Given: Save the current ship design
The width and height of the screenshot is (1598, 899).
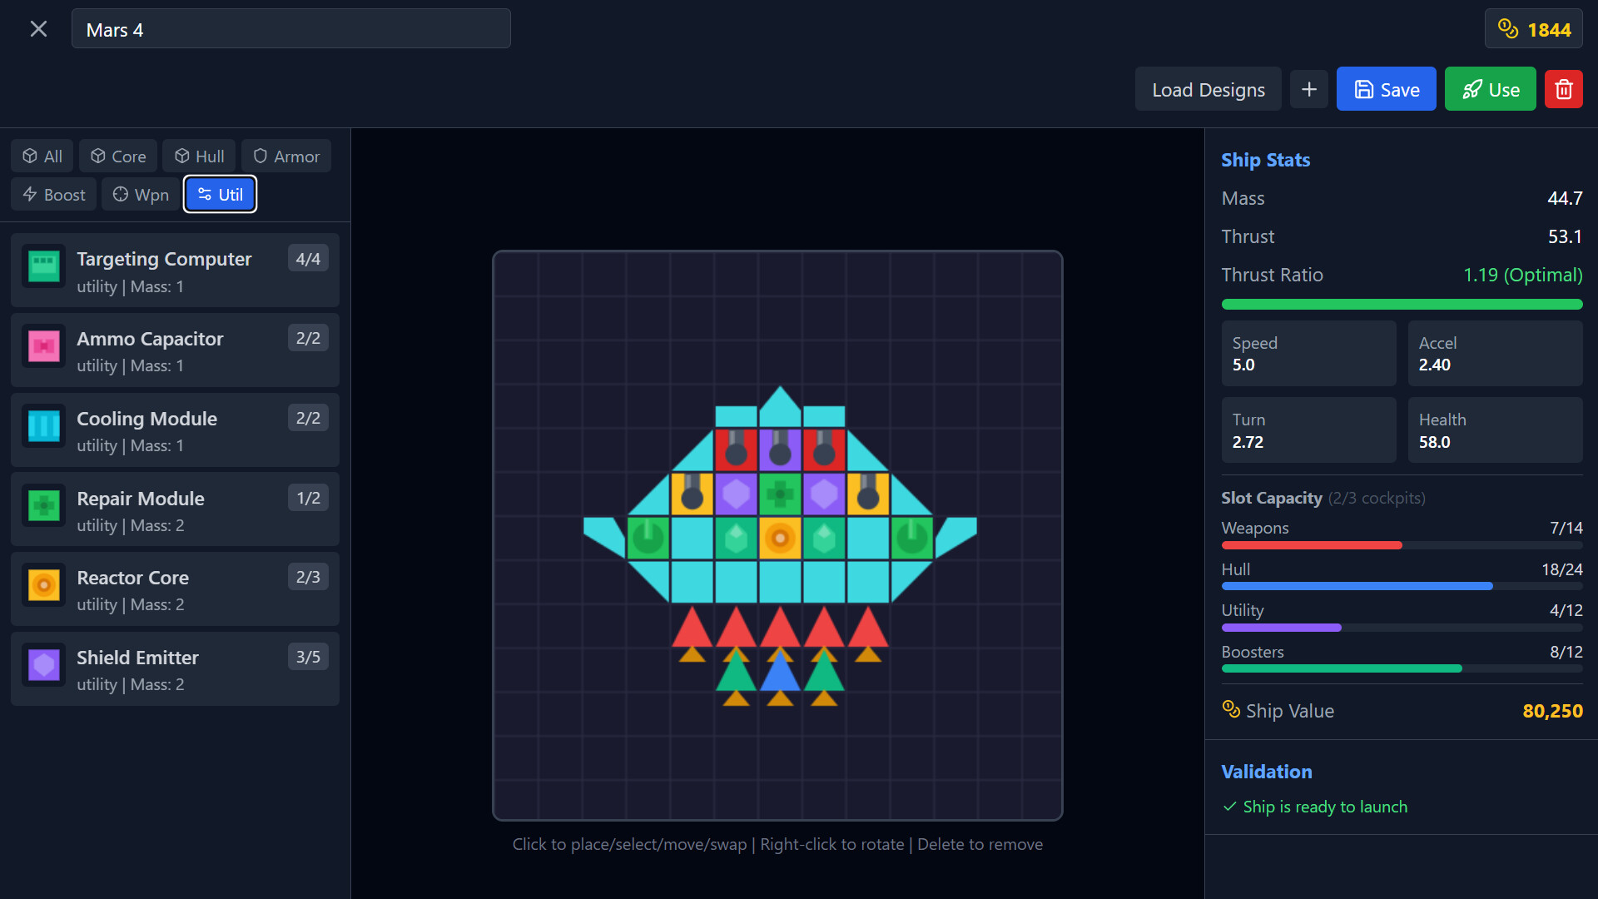Looking at the screenshot, I should coord(1385,89).
